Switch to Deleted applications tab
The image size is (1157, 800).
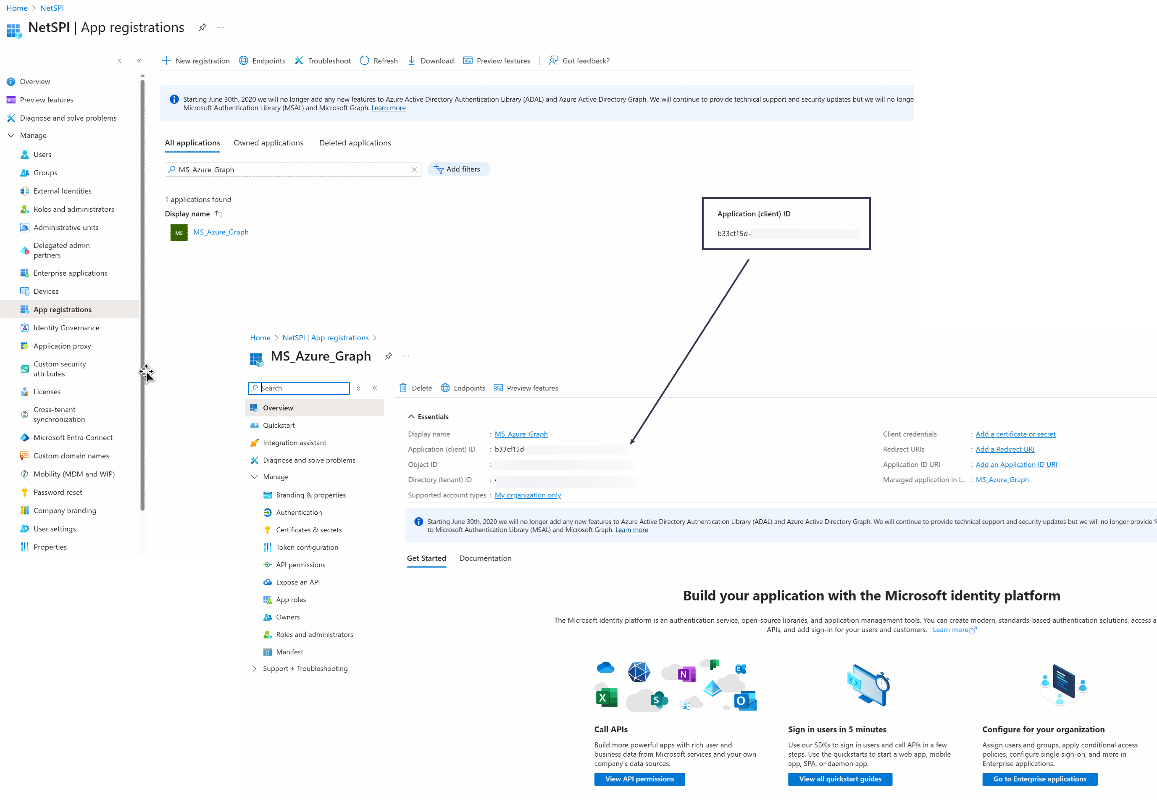tap(355, 143)
